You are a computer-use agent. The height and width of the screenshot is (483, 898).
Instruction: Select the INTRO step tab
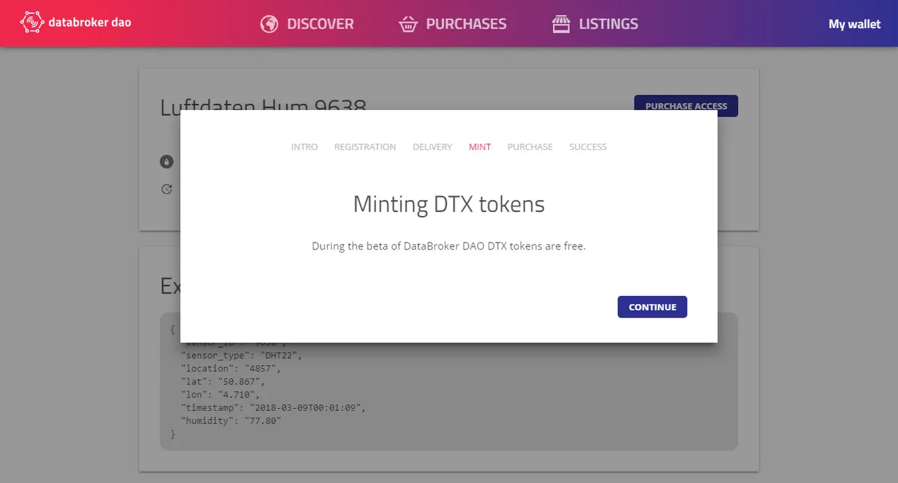pyautogui.click(x=304, y=147)
